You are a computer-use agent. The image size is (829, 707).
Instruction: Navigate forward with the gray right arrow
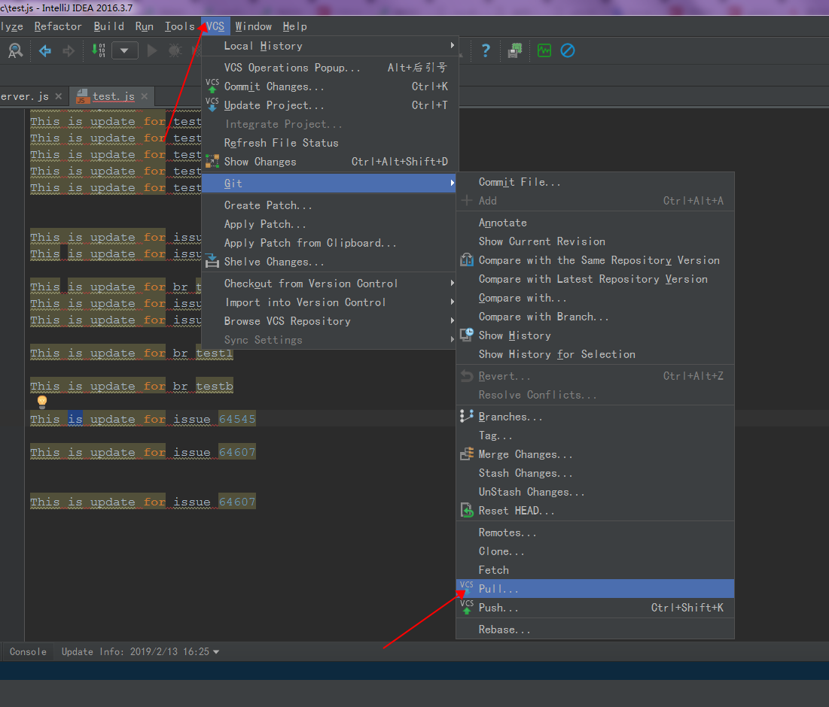pyautogui.click(x=69, y=50)
